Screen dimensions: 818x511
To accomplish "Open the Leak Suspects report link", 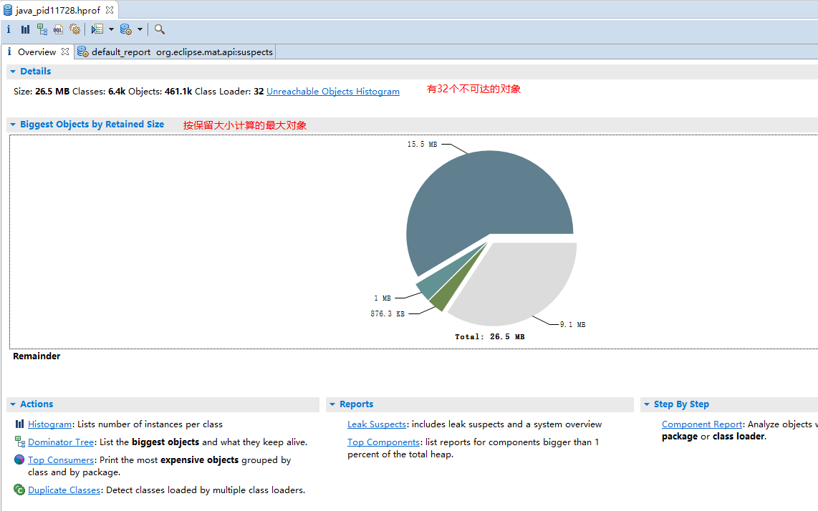I will pyautogui.click(x=377, y=424).
